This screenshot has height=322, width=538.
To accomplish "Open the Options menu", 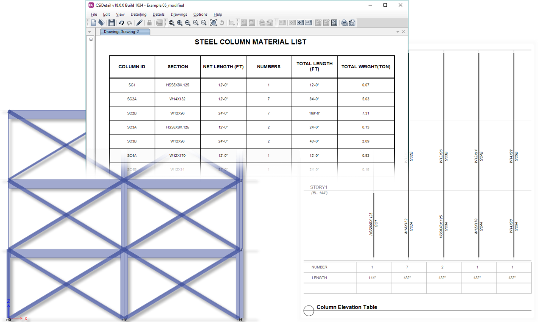I will (200, 14).
